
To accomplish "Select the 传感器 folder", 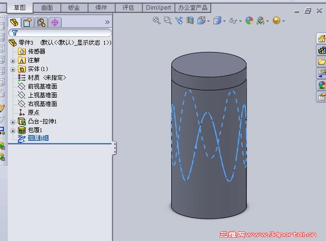I will coord(32,51).
